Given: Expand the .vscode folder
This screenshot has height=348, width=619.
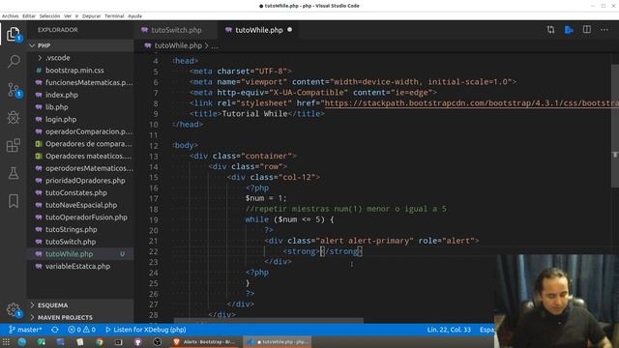Looking at the screenshot, I should click(x=80, y=58).
